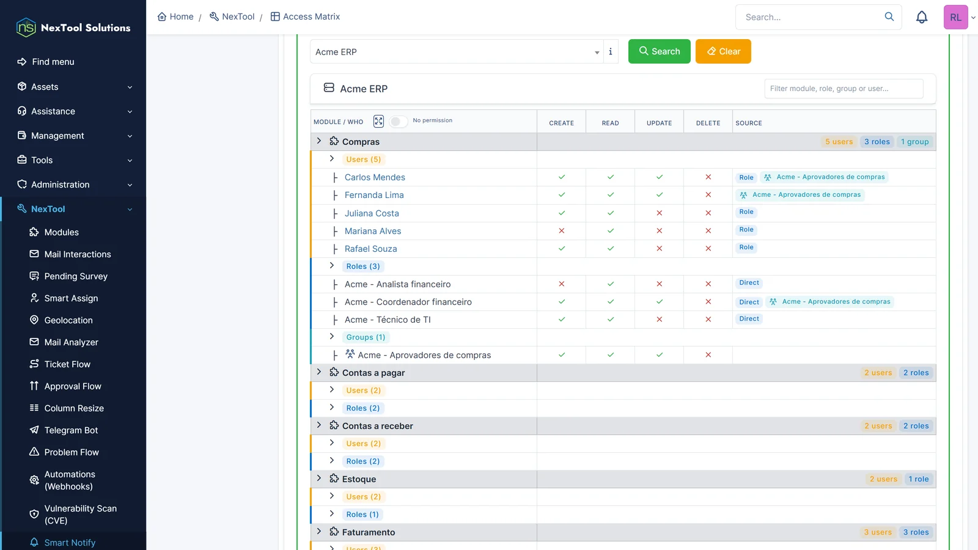Click the 5 users badge on Compras row
The height and width of the screenshot is (550, 978).
coord(839,142)
